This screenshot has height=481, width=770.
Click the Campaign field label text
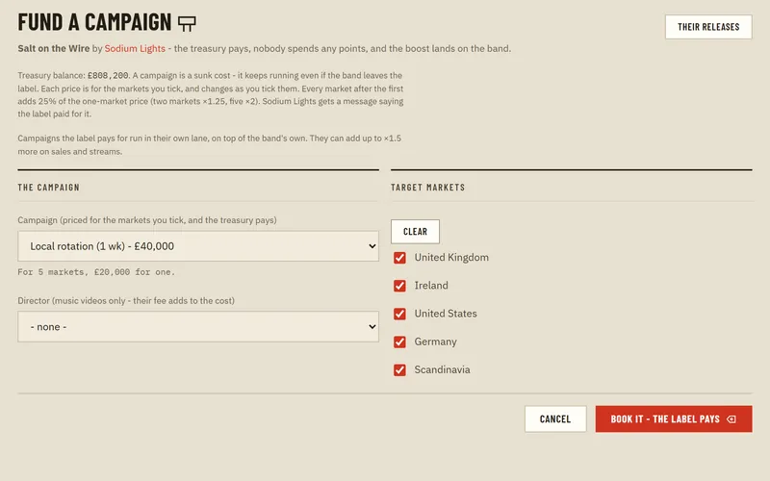(147, 220)
